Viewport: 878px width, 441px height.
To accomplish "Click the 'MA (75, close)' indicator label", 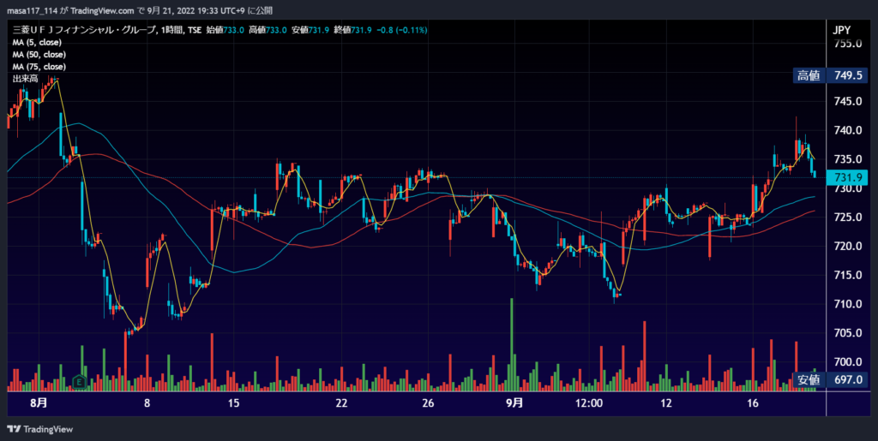I will point(39,67).
